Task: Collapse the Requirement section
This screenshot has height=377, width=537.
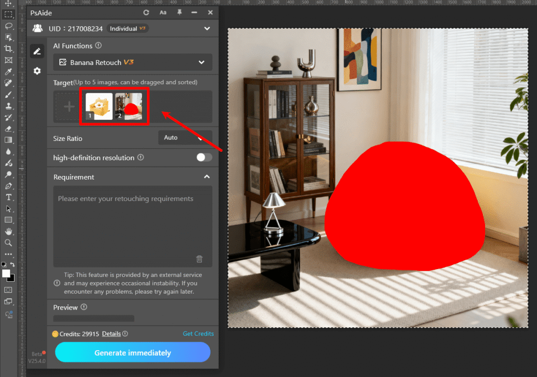Action: coord(207,177)
